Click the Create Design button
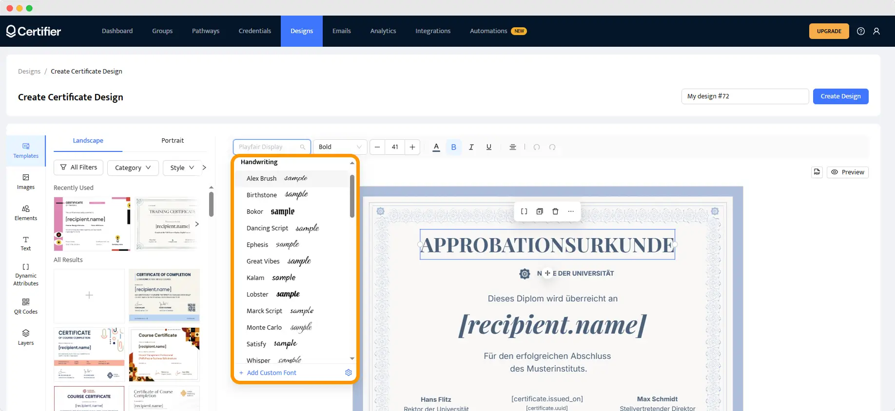 point(840,96)
